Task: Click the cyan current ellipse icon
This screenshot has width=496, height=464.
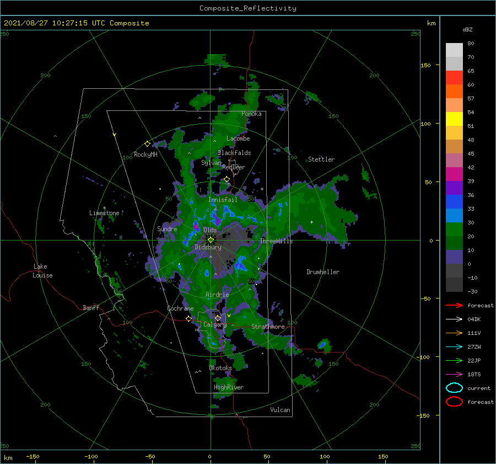Action: (x=454, y=388)
